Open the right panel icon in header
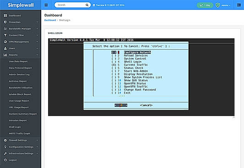This screenshot has height=168, width=244. 238,5
